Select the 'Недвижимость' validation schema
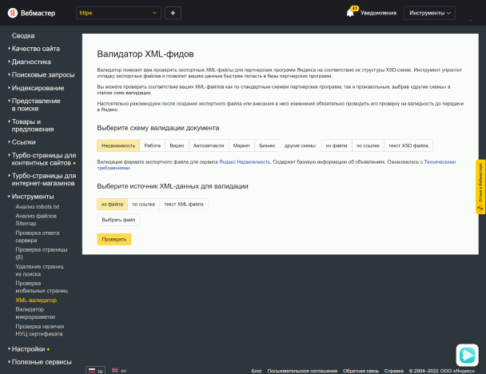The height and width of the screenshot is (374, 486). point(118,145)
